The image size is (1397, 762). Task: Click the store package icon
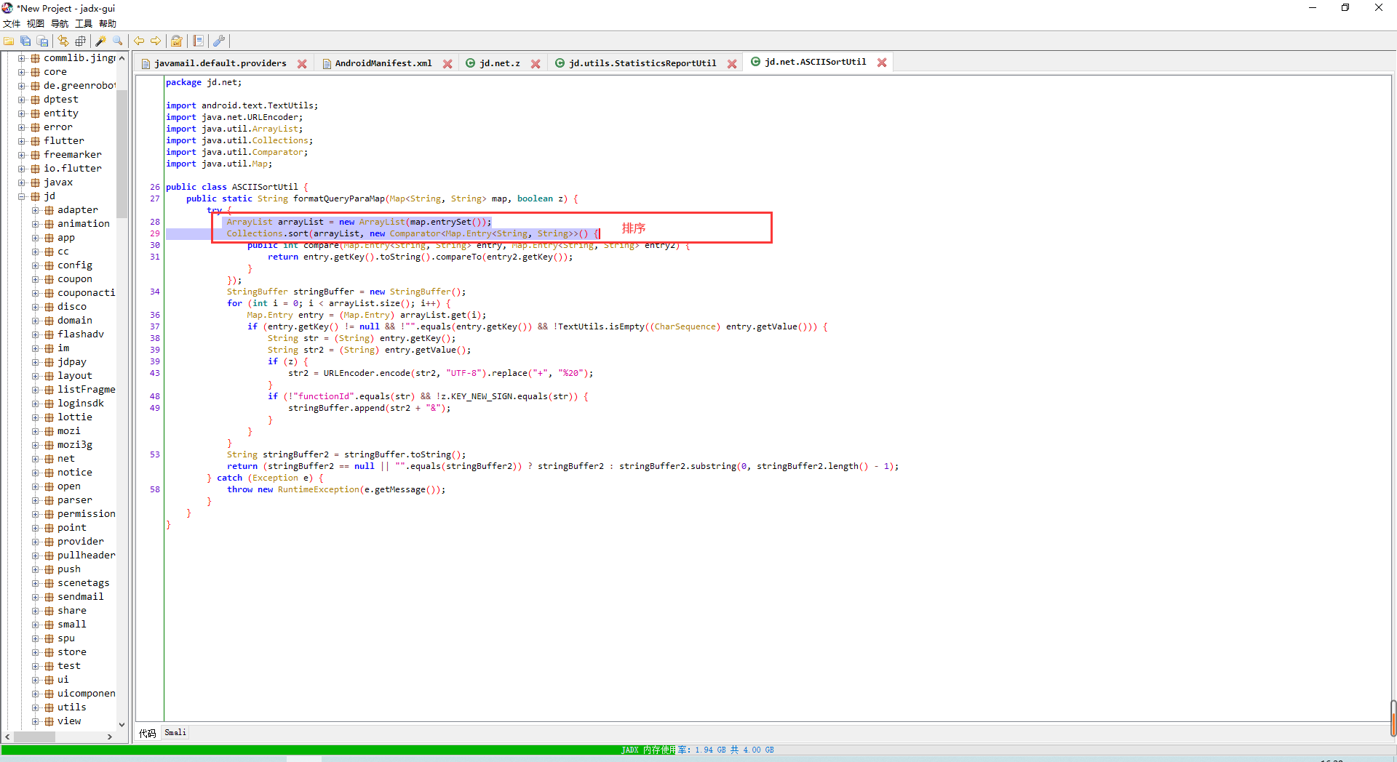pyautogui.click(x=49, y=652)
